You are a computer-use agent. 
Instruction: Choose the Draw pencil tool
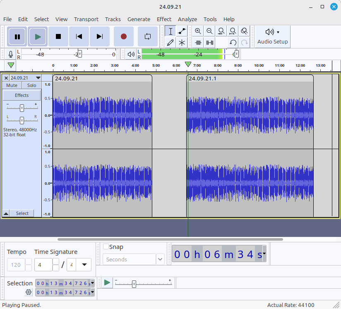tap(170, 42)
